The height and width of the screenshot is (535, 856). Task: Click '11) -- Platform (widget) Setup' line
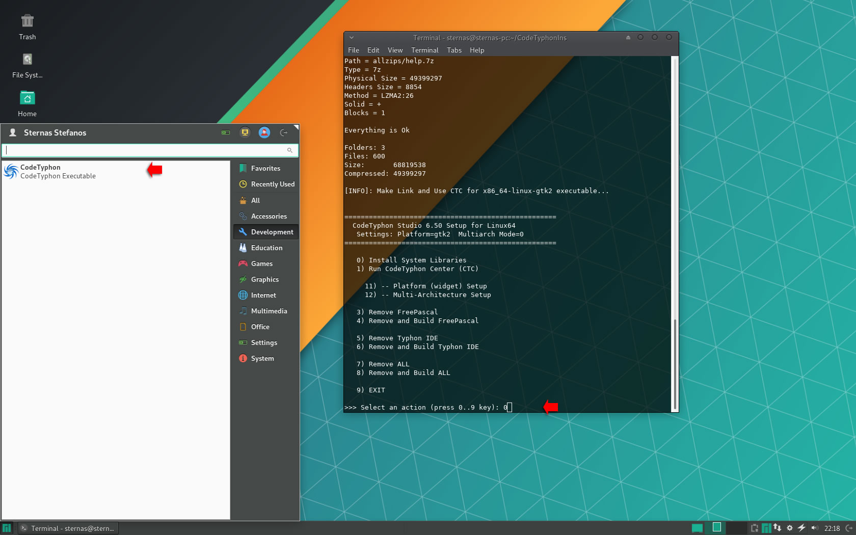point(425,286)
